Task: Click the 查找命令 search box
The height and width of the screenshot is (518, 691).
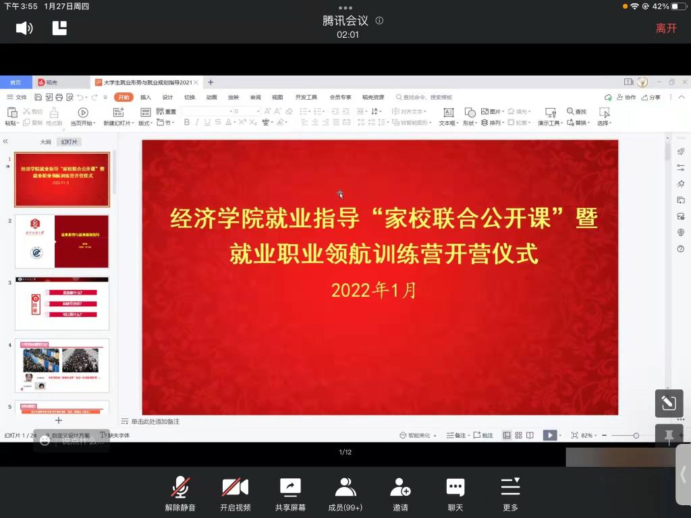Action: coord(425,97)
